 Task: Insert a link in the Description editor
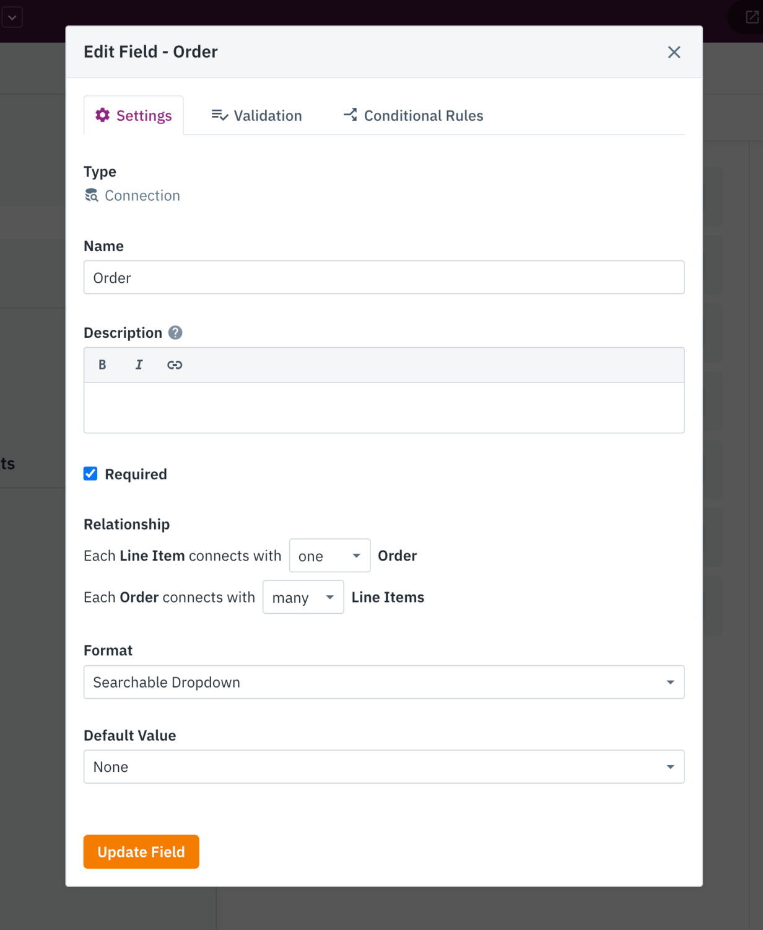click(x=174, y=365)
